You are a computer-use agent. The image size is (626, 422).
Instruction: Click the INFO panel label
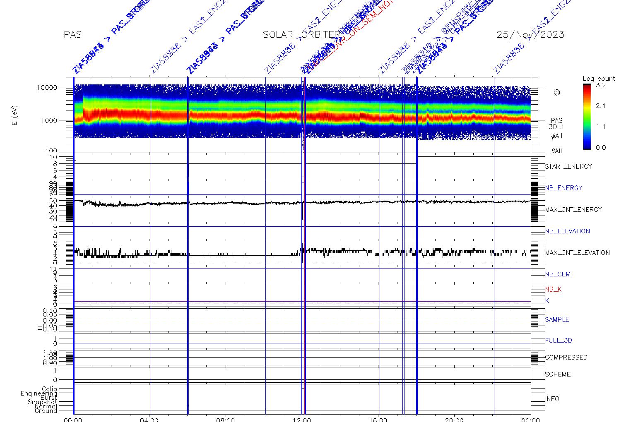pos(552,399)
